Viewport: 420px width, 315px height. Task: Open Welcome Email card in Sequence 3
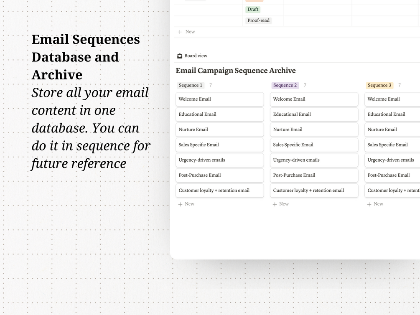(x=392, y=99)
